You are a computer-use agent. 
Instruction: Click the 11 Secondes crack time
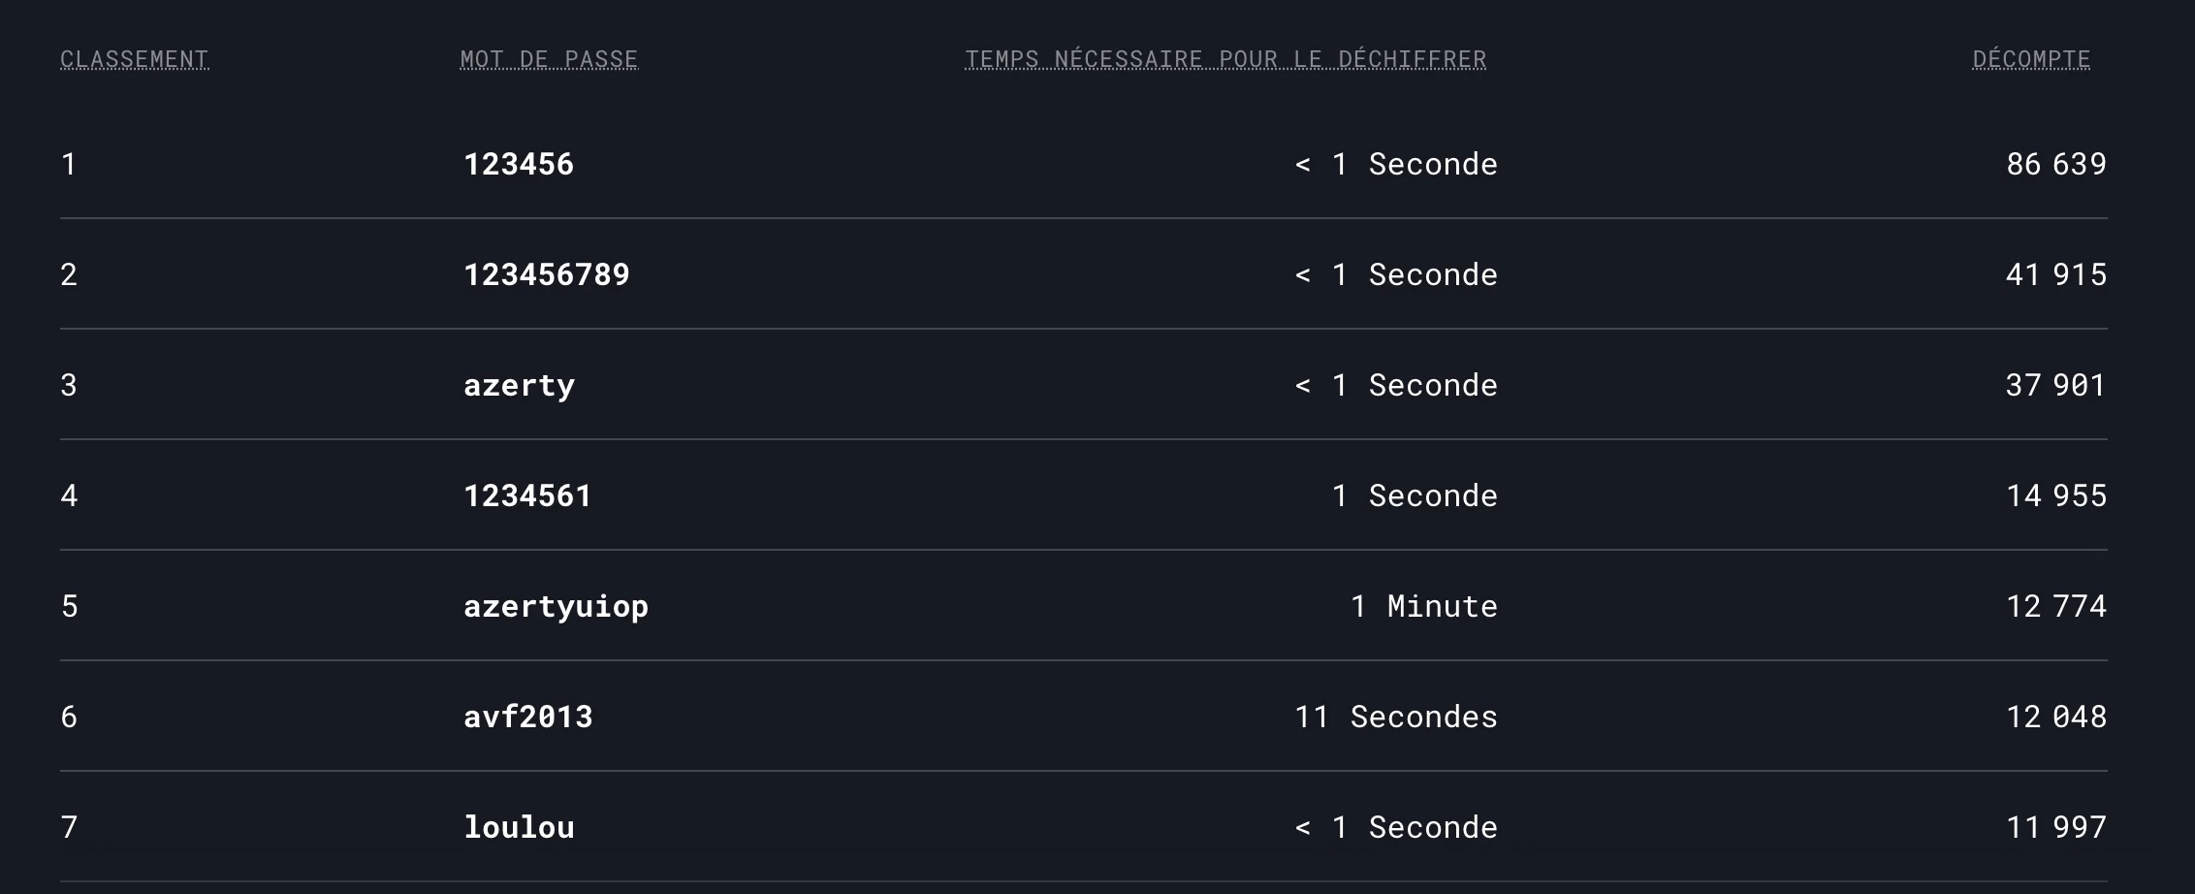[1396, 717]
